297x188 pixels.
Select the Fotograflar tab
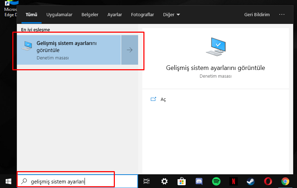(x=142, y=14)
